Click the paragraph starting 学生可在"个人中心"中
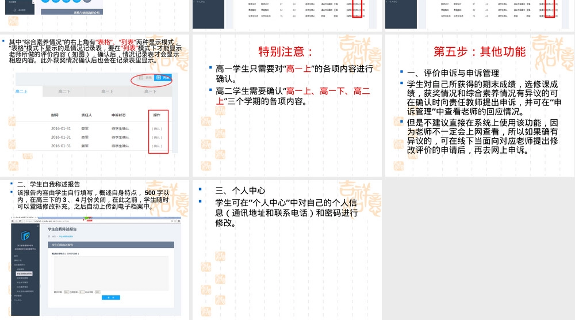 (286, 212)
